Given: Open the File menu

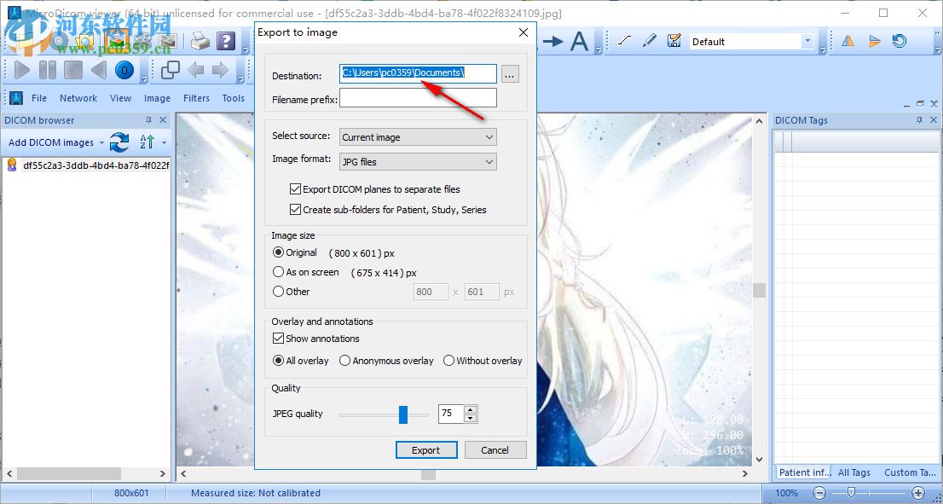Looking at the screenshot, I should tap(39, 98).
